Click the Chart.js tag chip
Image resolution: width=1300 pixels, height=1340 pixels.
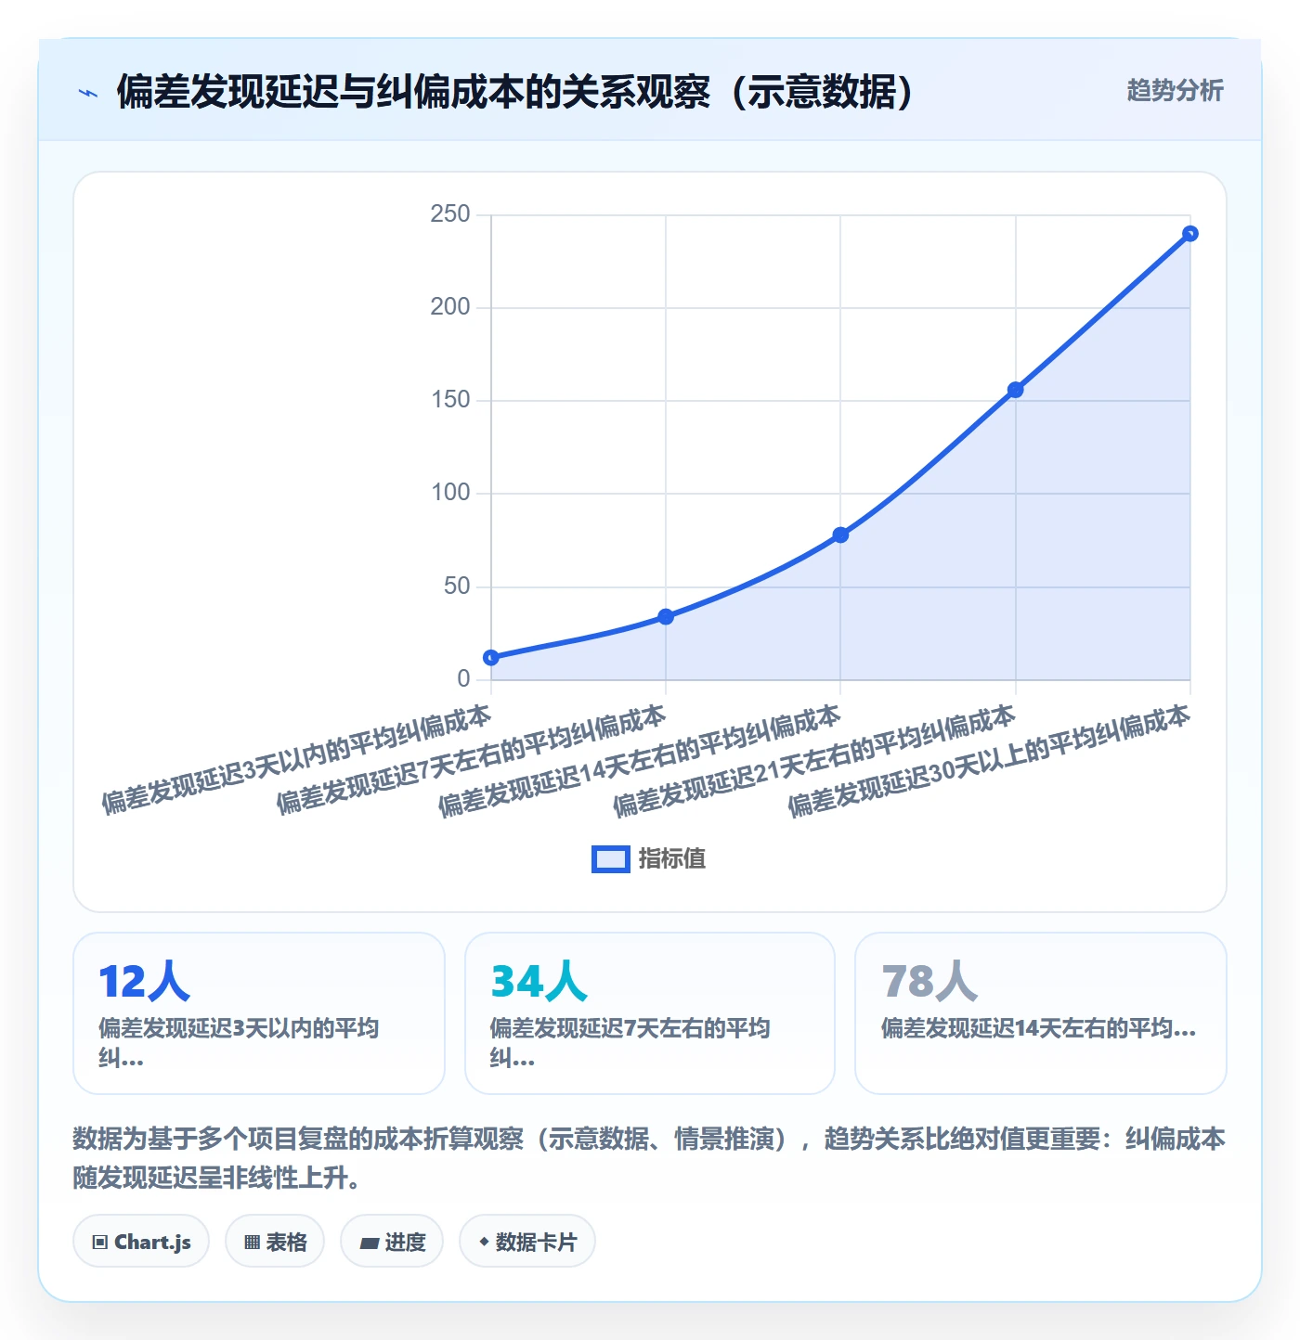pyautogui.click(x=141, y=1242)
